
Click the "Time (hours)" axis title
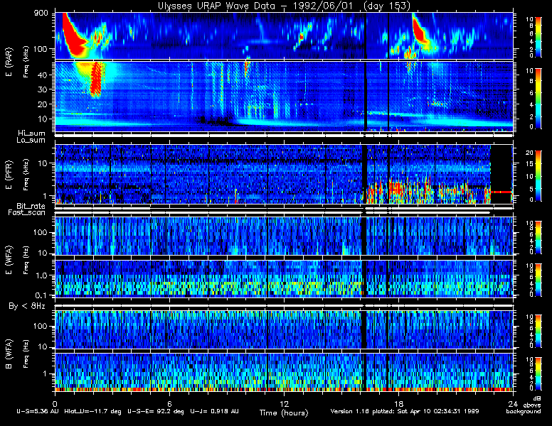pos(284,413)
